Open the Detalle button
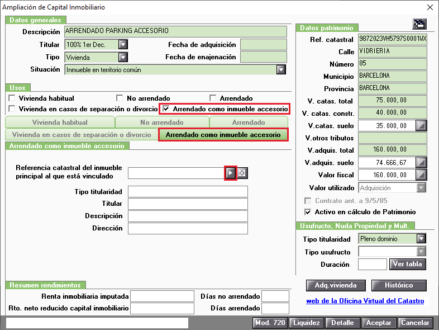This screenshot has height=330, width=439. (342, 323)
